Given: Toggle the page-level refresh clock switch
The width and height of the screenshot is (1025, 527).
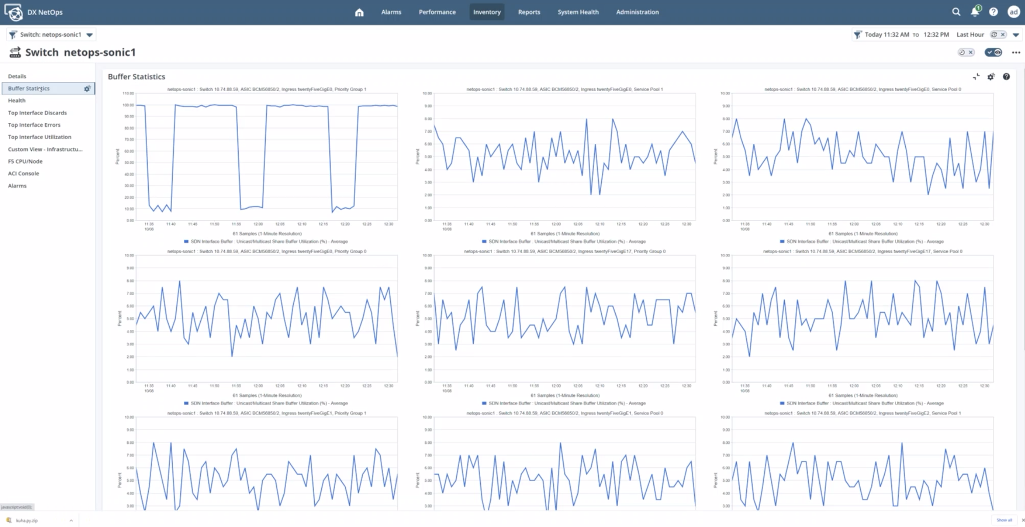Looking at the screenshot, I should (966, 53).
